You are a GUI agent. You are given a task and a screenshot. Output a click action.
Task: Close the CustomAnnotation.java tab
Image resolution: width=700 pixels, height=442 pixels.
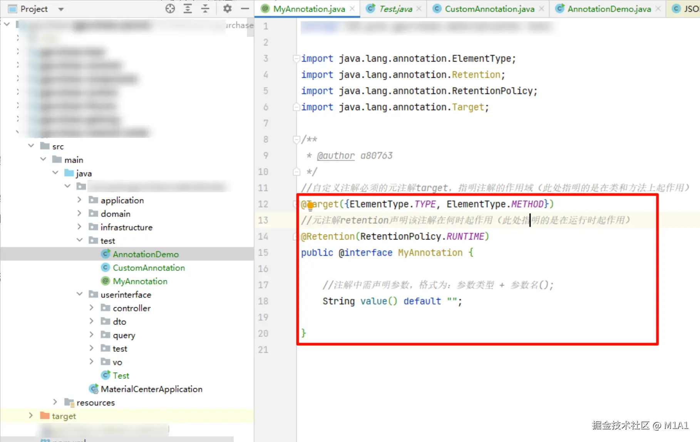542,9
